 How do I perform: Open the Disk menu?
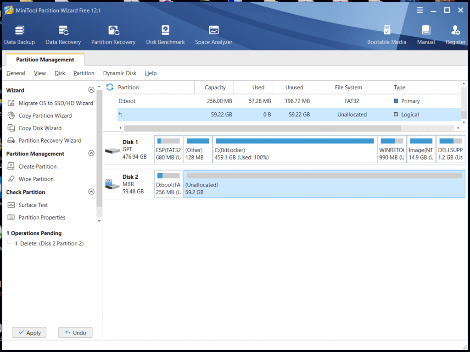(x=60, y=73)
